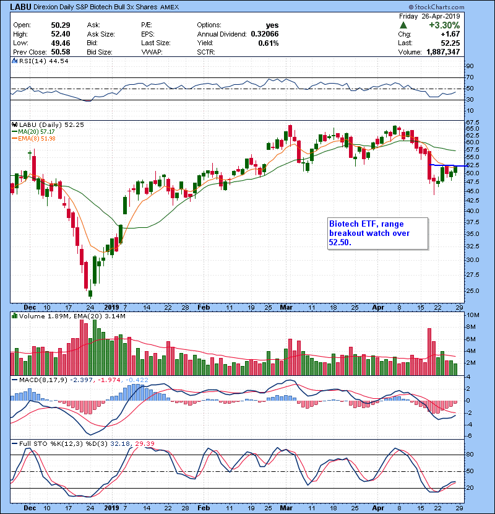Click the Volume value 1,887,347
Screen dimensions: 495x514
point(443,52)
